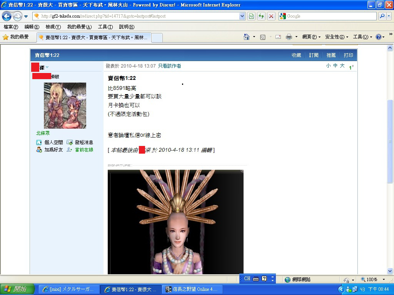Click the language bar help icon
This screenshot has width=394, height=295.
pos(264,279)
